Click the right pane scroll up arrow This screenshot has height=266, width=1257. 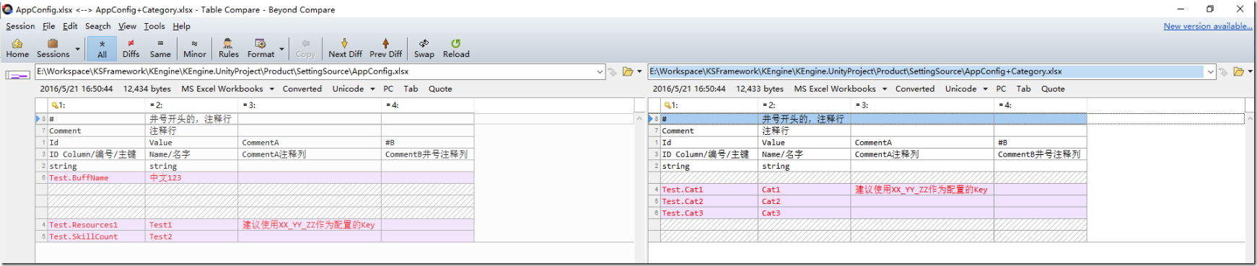click(x=1251, y=118)
